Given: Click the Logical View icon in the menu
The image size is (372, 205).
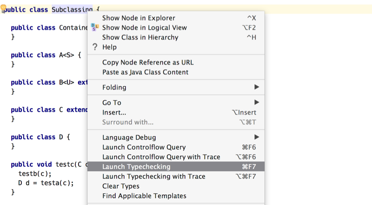Looking at the screenshot, I should (95, 27).
